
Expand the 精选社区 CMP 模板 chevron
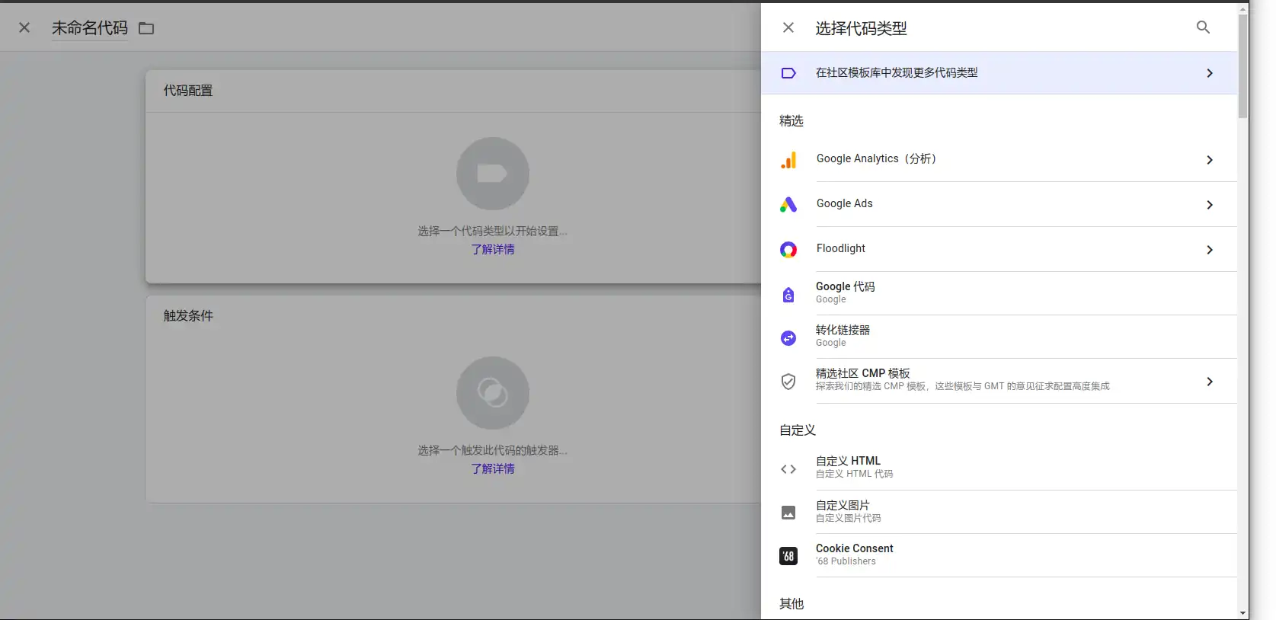pos(1210,382)
